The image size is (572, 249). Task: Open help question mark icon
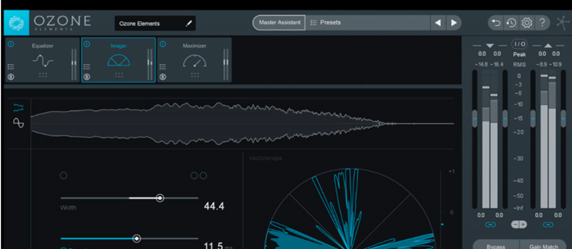[542, 23]
